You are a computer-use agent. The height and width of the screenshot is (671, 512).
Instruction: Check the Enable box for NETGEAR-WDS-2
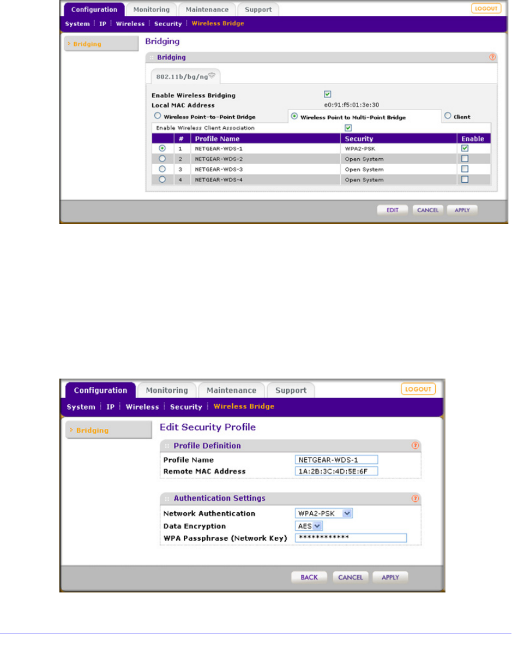[465, 158]
